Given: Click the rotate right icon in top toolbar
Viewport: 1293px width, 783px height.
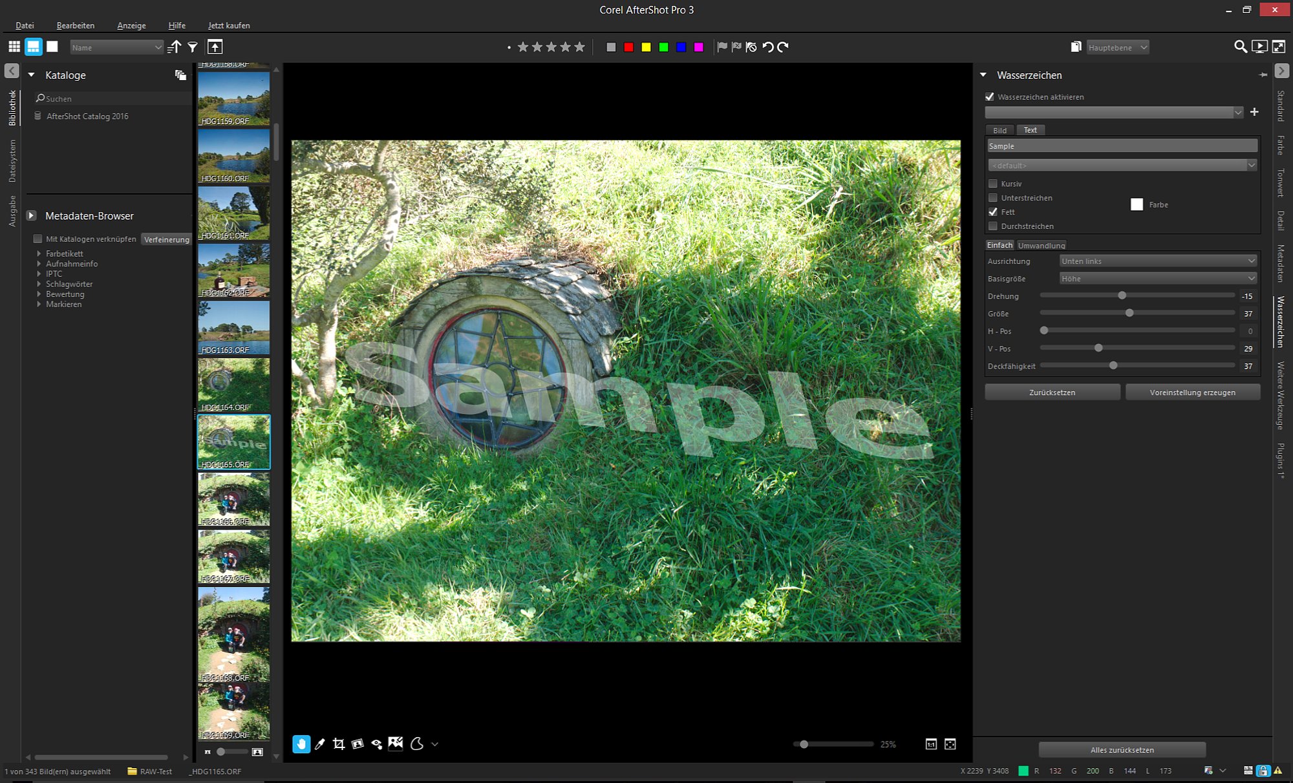Looking at the screenshot, I should [783, 47].
